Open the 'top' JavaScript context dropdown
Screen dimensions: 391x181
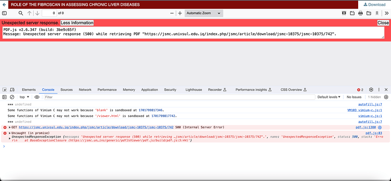pos(24,97)
